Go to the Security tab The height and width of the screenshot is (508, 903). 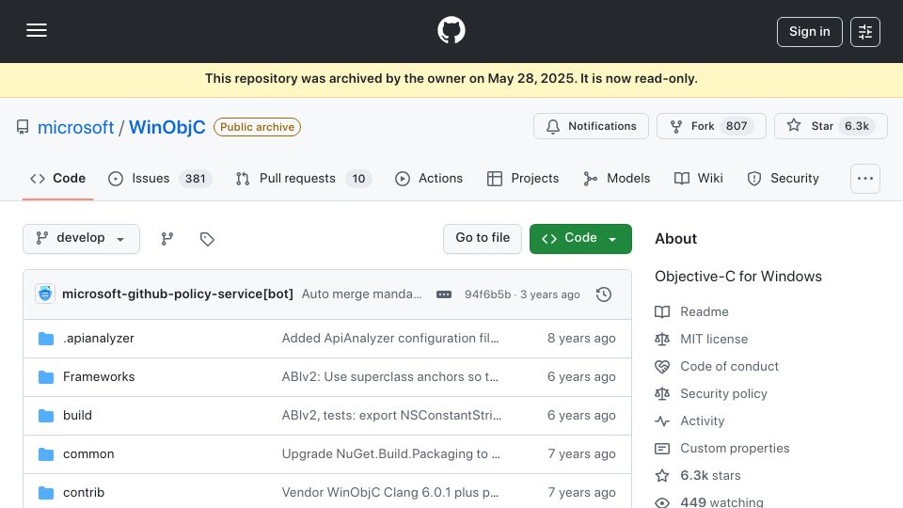click(x=783, y=179)
